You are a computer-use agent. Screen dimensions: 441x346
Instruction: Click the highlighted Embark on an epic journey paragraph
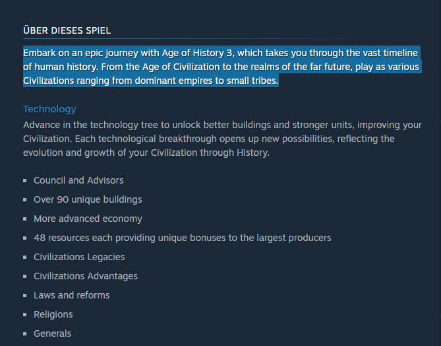click(222, 67)
